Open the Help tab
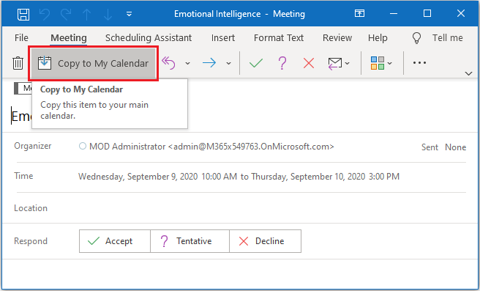Image resolution: width=480 pixels, height=291 pixels. [x=378, y=37]
